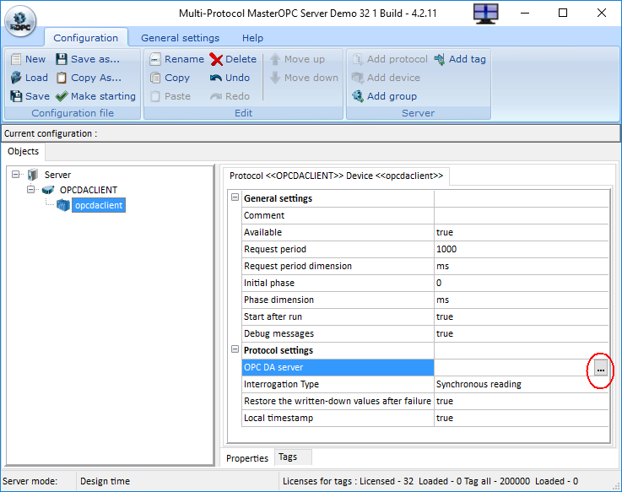
Task: Select the Server label in tree
Action: coord(57,175)
